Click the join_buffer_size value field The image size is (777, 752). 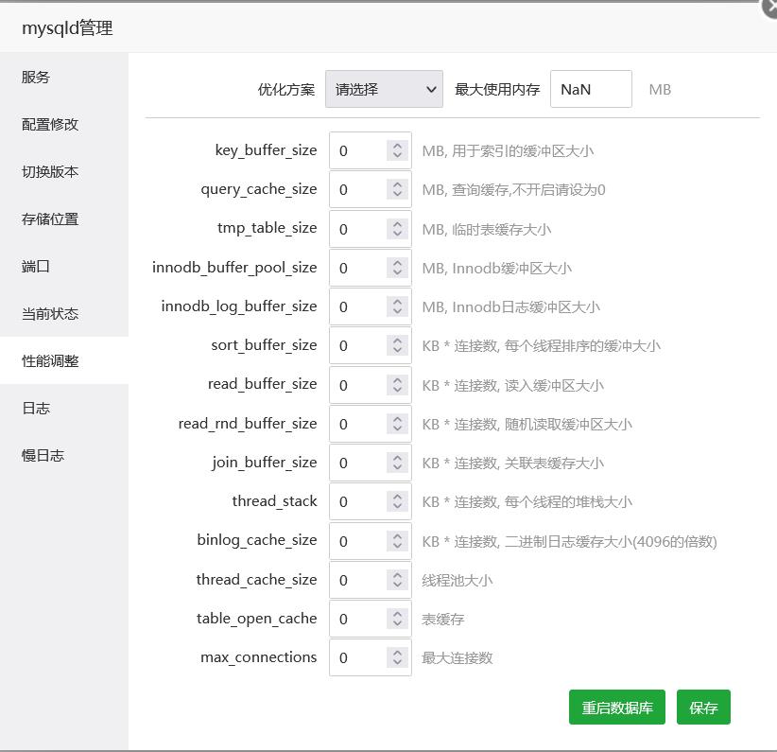tap(371, 463)
